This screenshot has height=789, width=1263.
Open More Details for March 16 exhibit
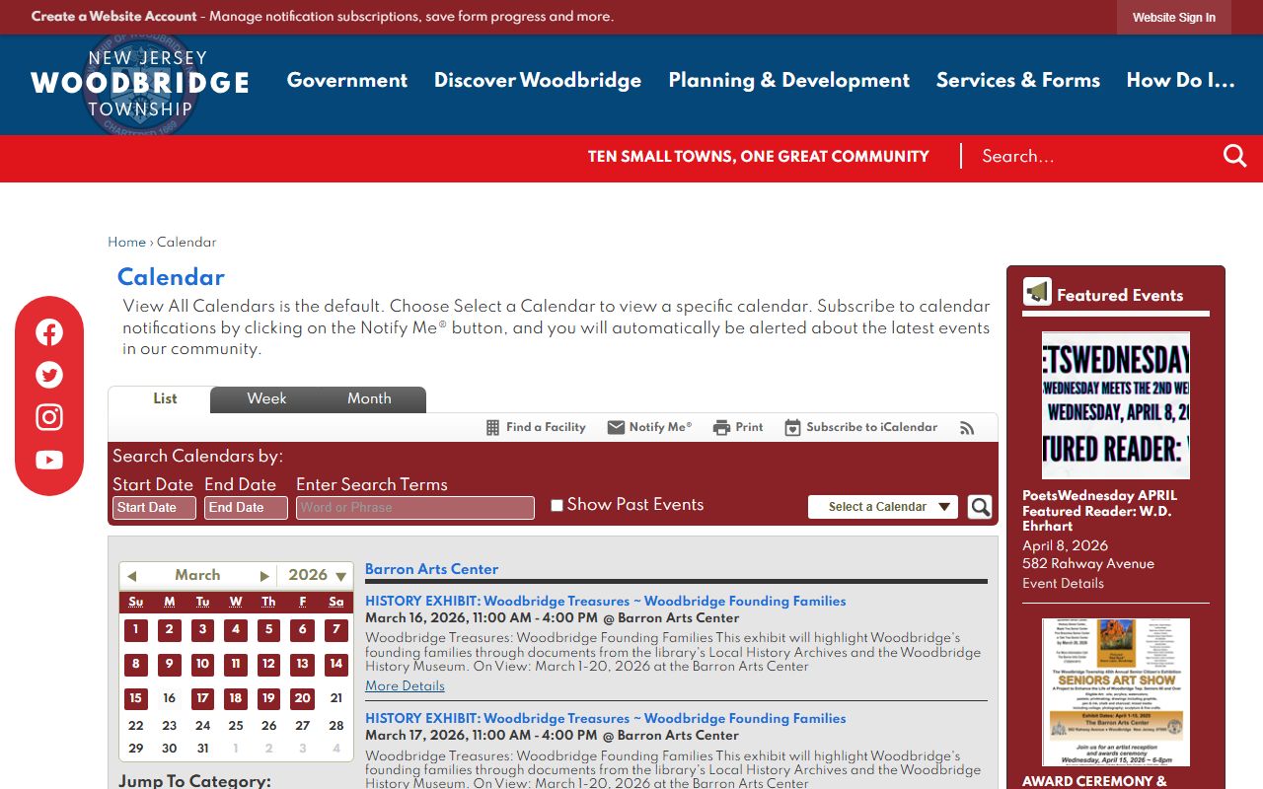point(405,685)
